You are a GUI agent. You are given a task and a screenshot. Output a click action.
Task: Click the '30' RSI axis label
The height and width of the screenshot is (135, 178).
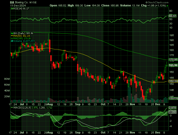(171, 24)
